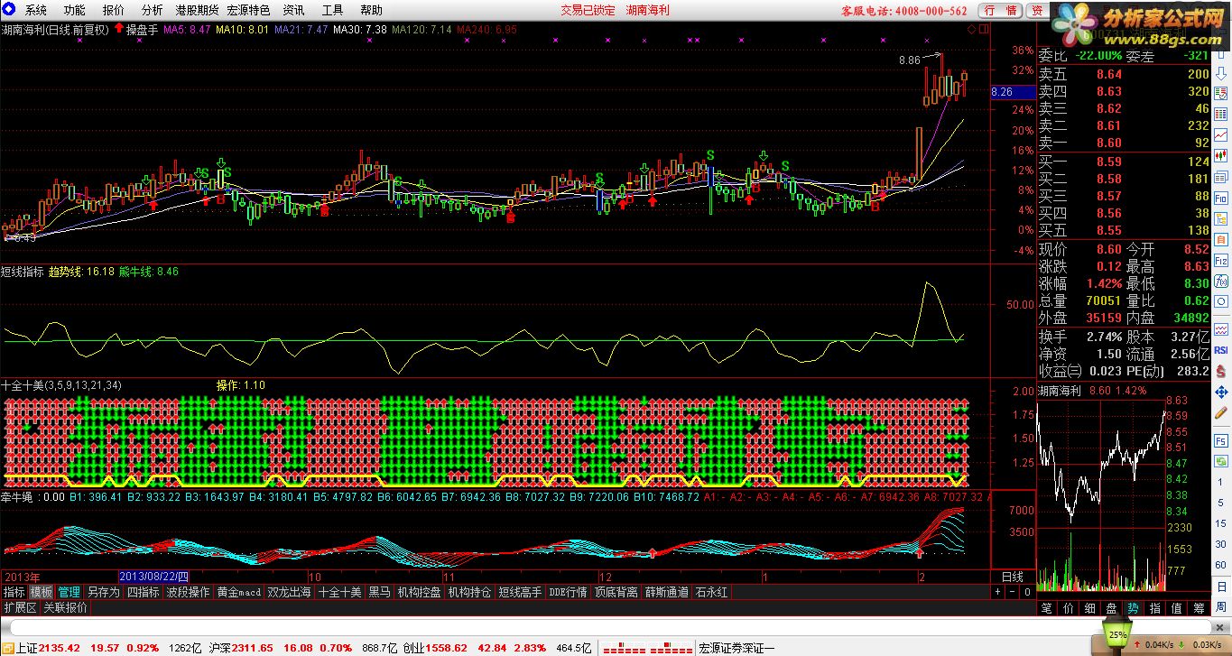Screen dimensions: 1232x656
Task: Select the 5-minute period button
Action: click(1220, 501)
